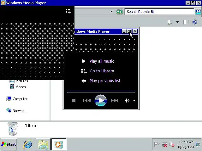Image resolution: width=202 pixels, height=151 pixels.
Task: Skip to the previous track
Action: point(87,100)
